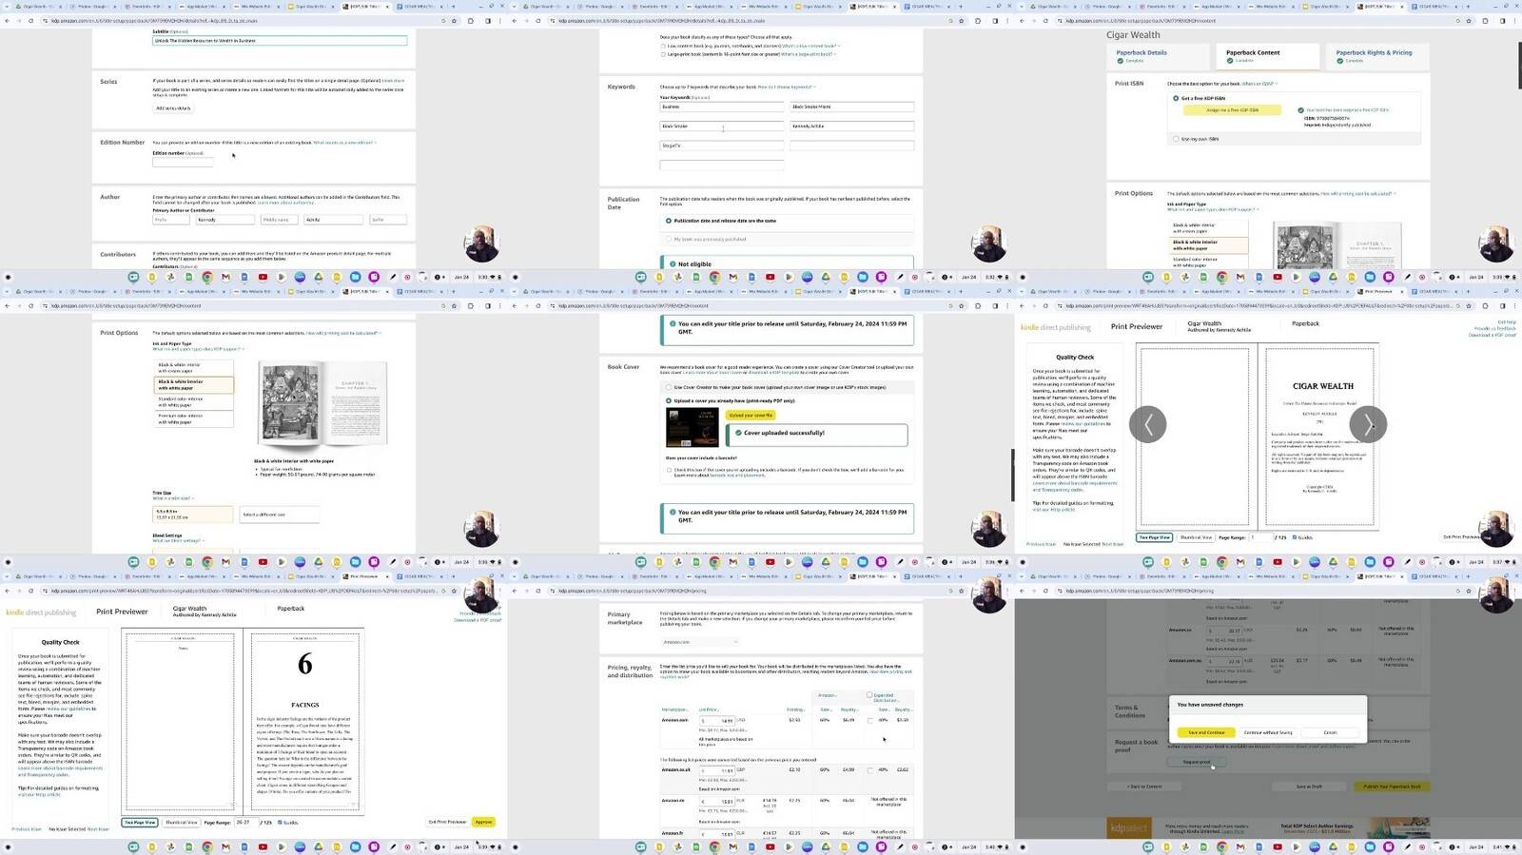Select the Two Page View tab in the middle-right previewer

[x=1154, y=537]
